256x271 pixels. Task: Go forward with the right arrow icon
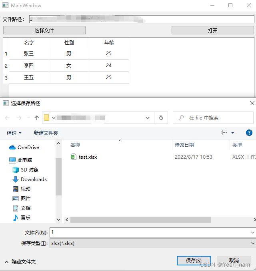[19, 118]
